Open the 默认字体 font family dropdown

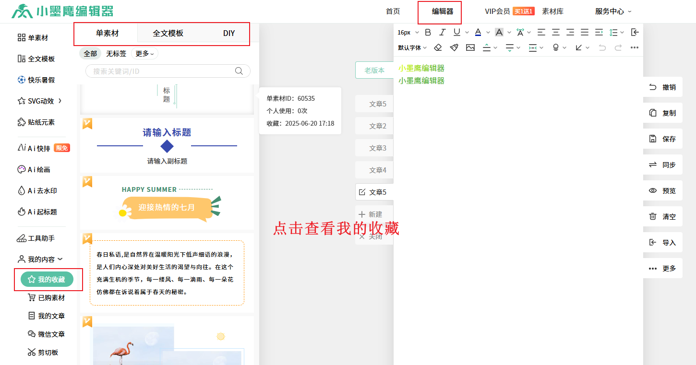[x=412, y=47]
